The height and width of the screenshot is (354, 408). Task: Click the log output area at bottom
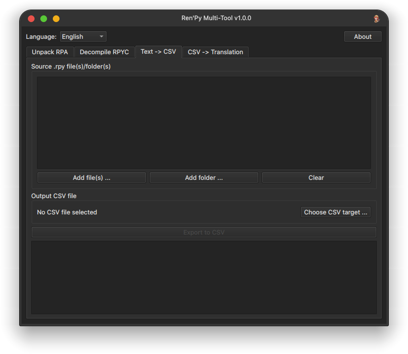(204, 278)
